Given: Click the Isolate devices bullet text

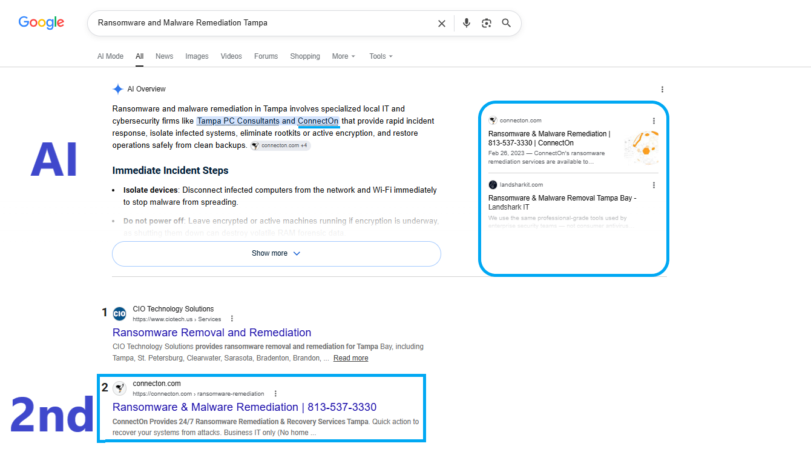Looking at the screenshot, I should (280, 196).
